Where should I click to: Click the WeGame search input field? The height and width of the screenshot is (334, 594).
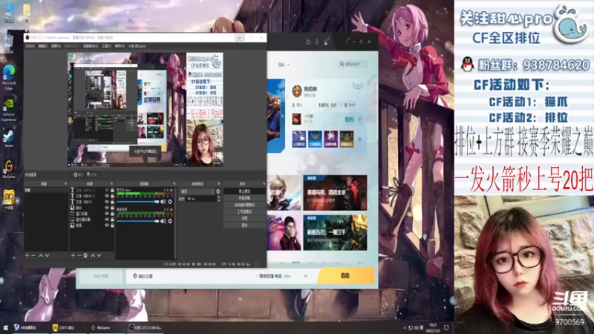click(x=352, y=65)
